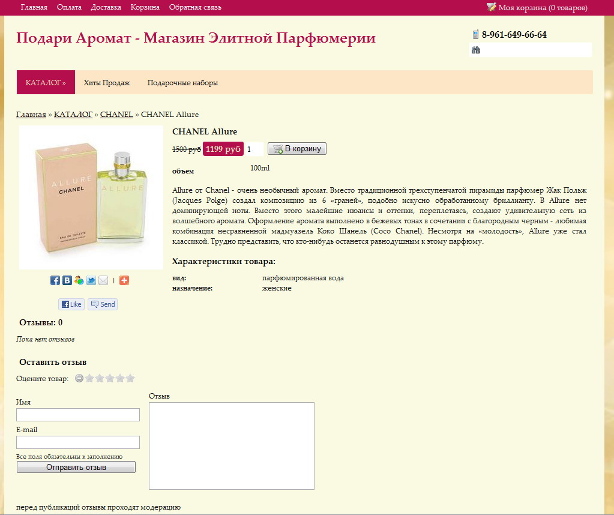Viewport: 614px width, 515px height.
Task: Go to КАТАЛОГ in breadcrumbs
Action: 73,115
